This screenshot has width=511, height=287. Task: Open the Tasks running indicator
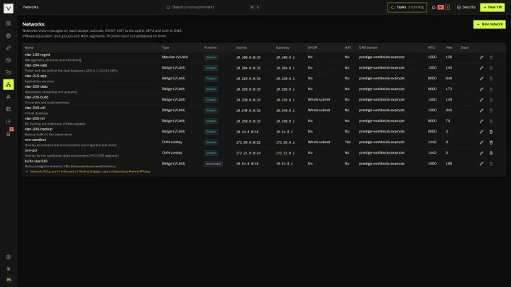(407, 7)
